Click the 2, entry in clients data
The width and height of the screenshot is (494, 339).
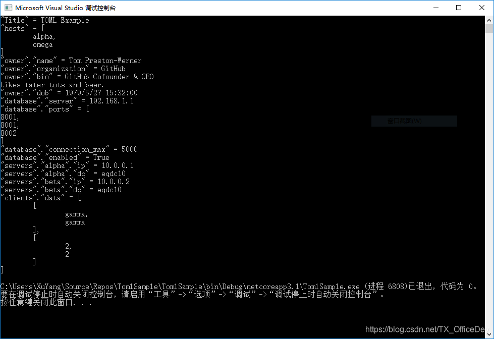(68, 246)
